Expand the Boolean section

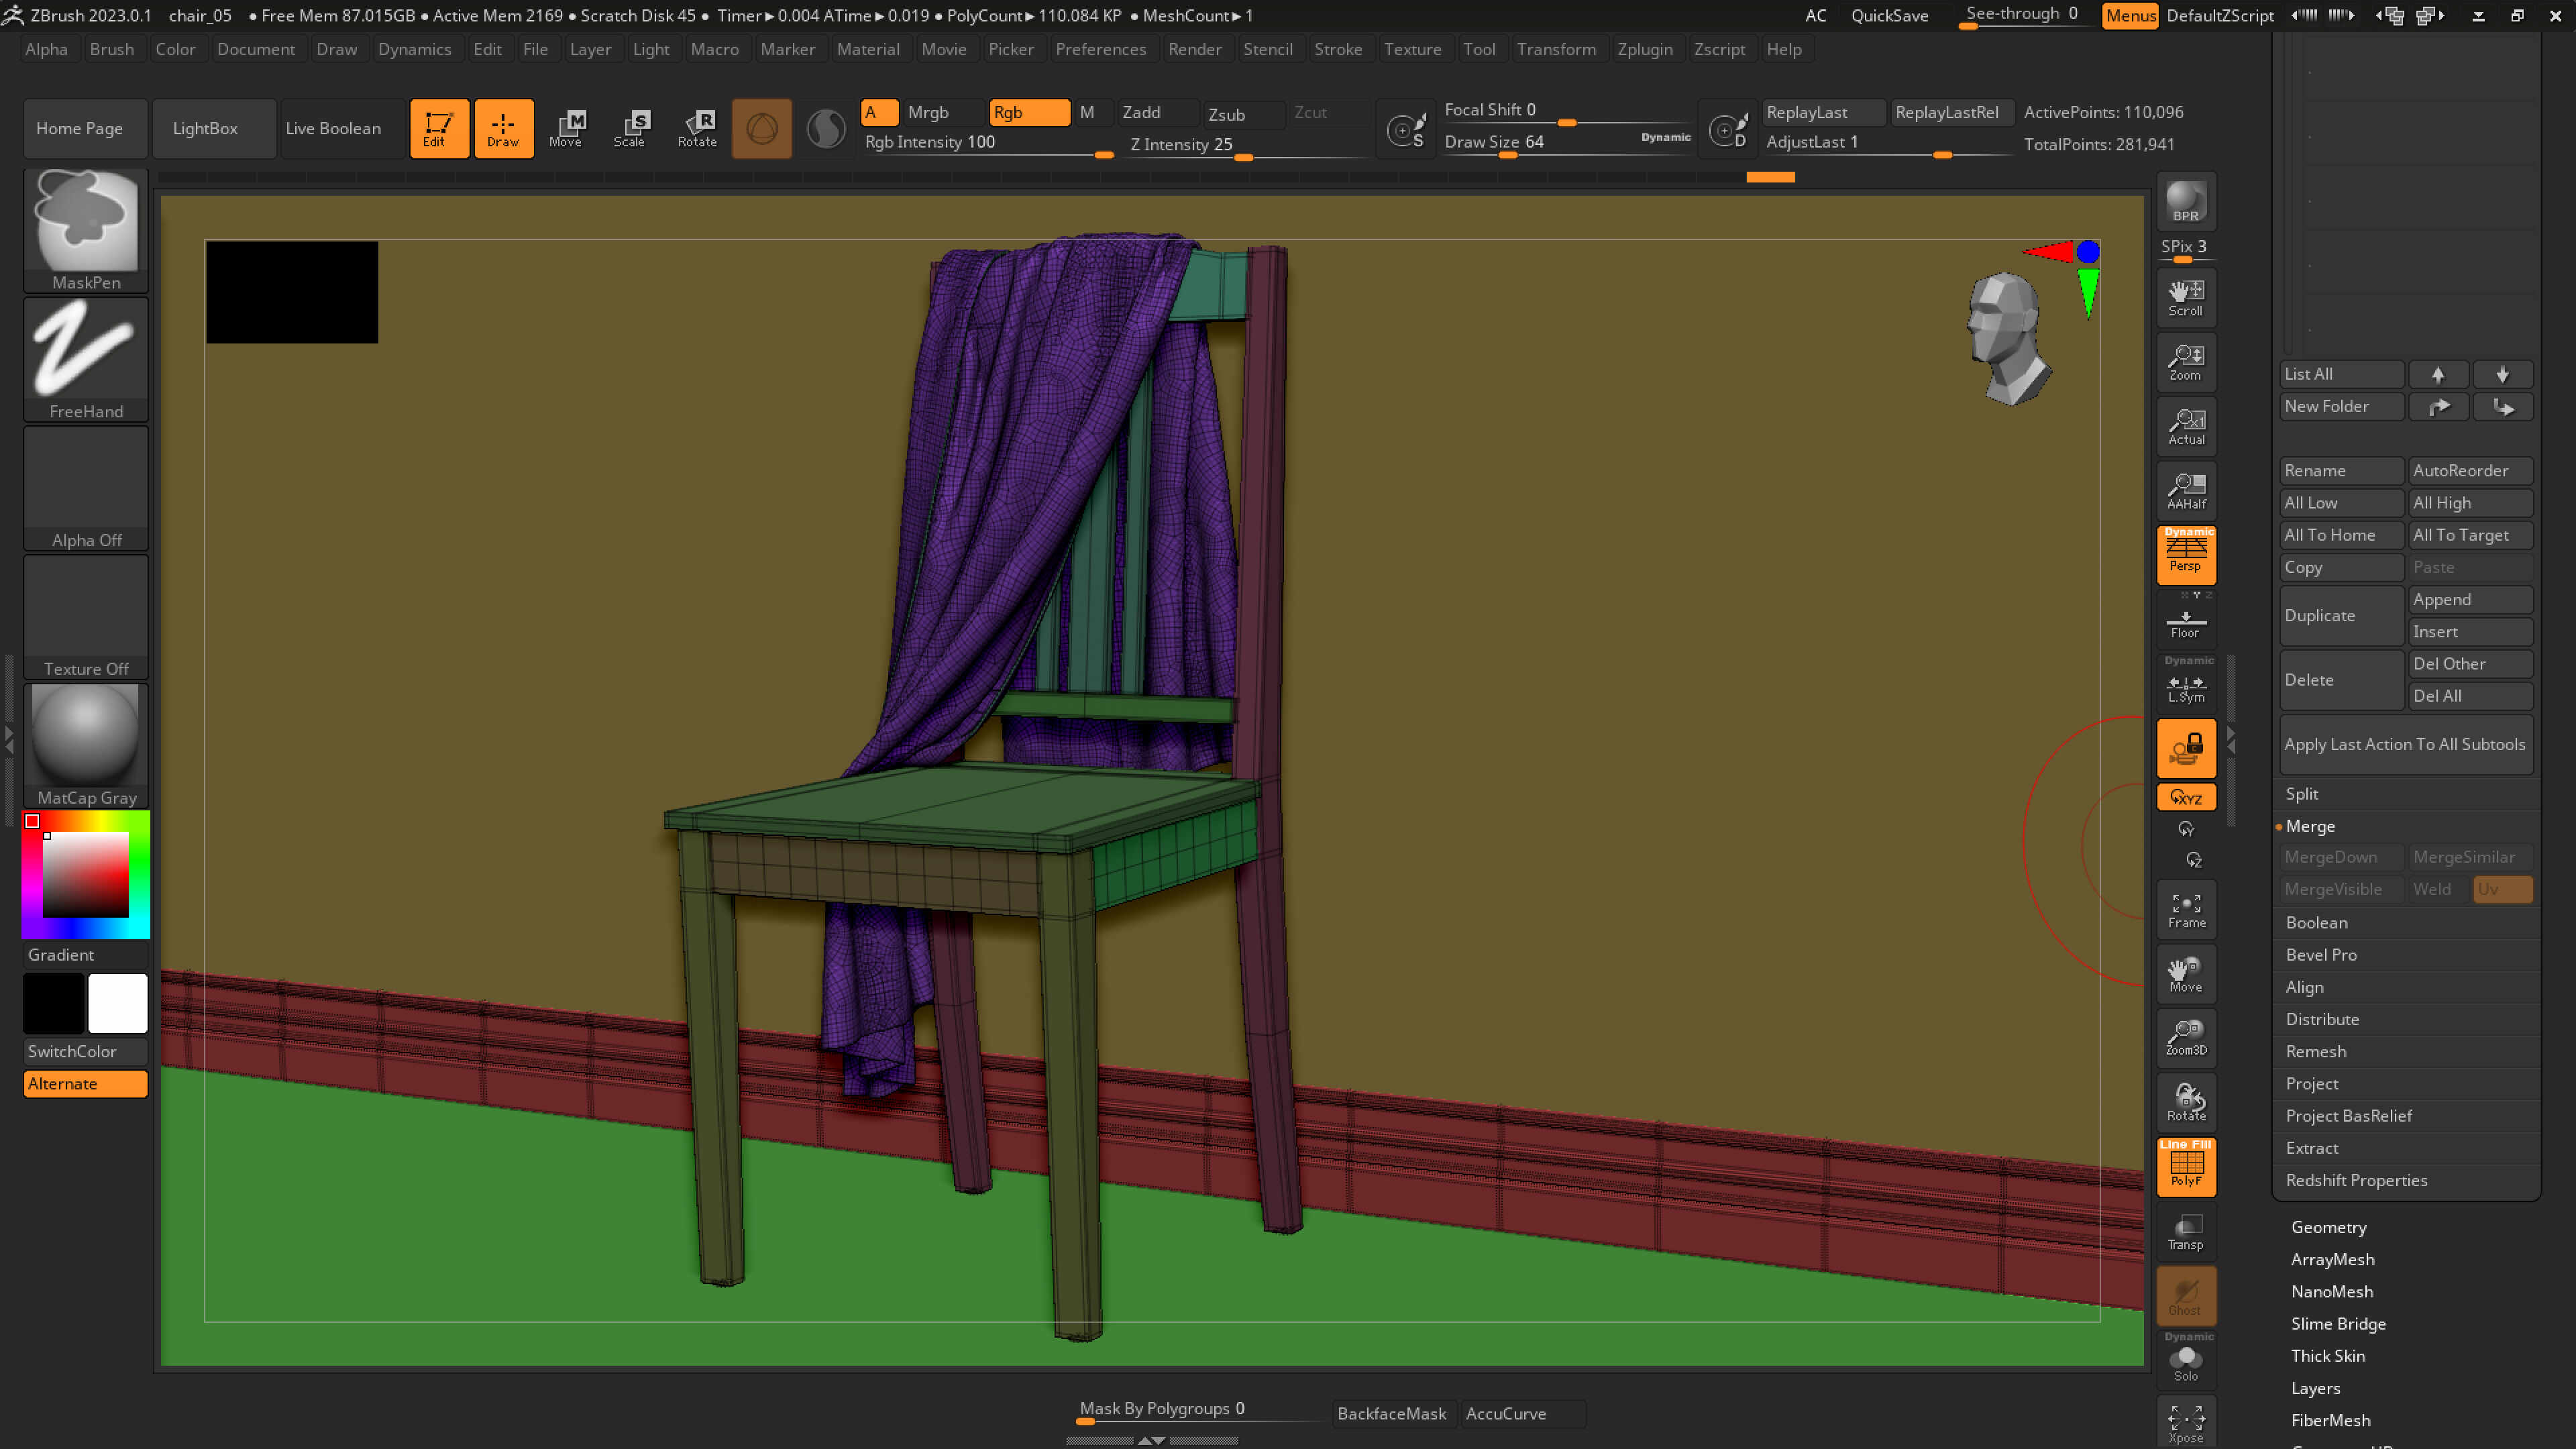tap(2316, 922)
